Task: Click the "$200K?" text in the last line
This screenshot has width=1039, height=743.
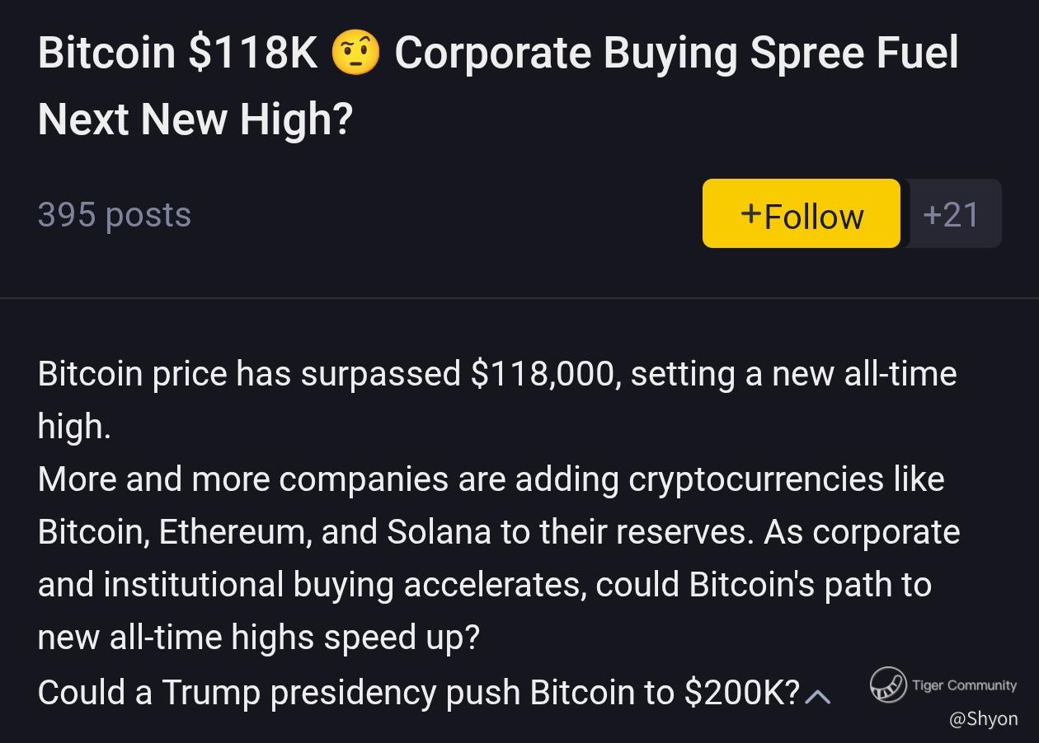Action: [742, 693]
